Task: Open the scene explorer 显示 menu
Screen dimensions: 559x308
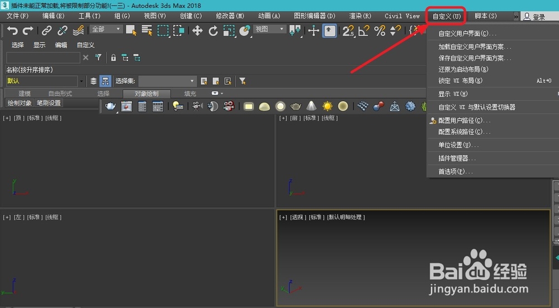Action: click(x=39, y=45)
